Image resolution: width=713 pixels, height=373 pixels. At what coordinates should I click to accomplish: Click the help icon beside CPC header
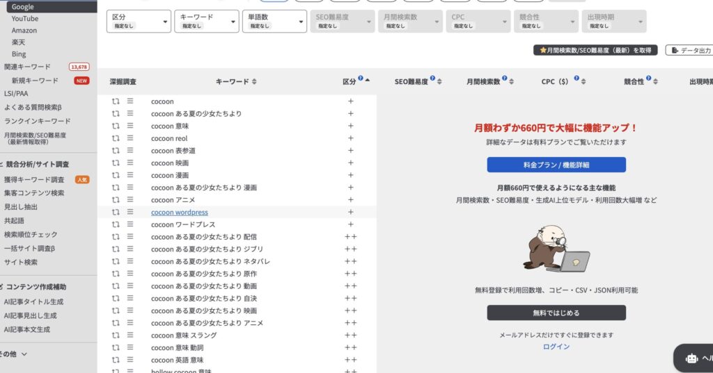(x=576, y=78)
